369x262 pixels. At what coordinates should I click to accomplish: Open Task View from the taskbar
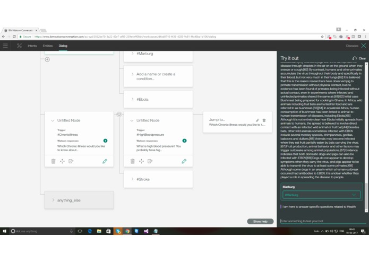[80, 231]
